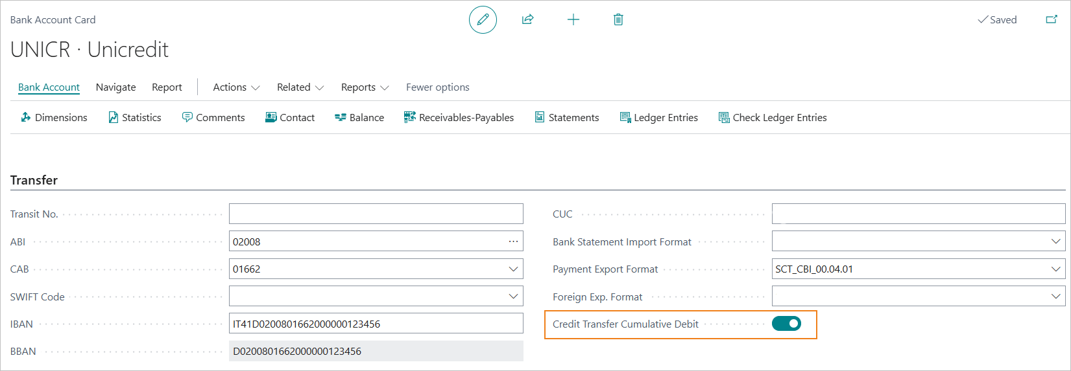The height and width of the screenshot is (371, 1071).
Task: Click the Payment Export Format label
Action: [x=605, y=269]
